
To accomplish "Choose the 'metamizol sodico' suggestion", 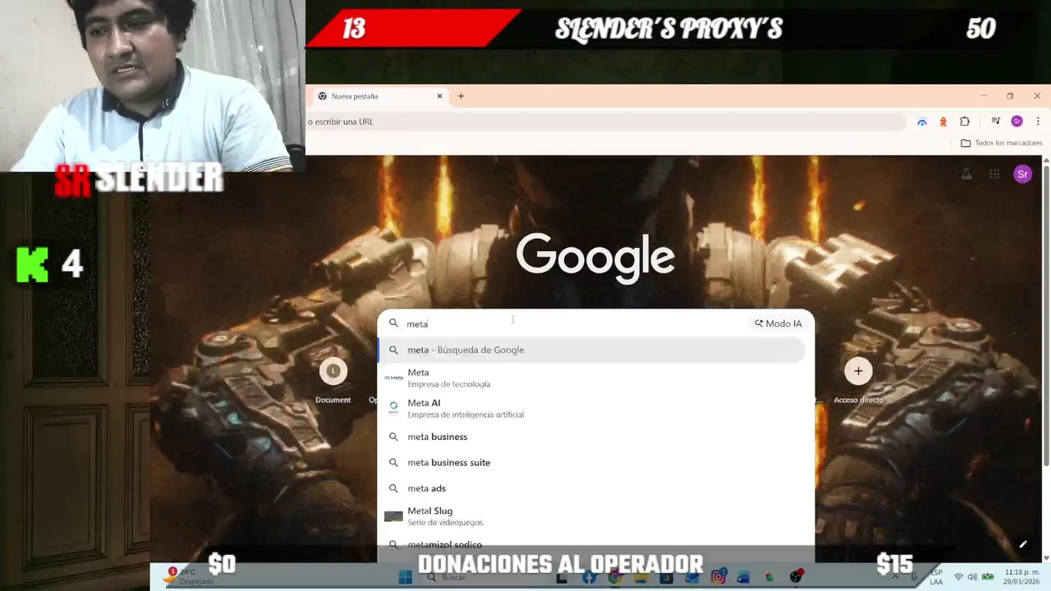I will click(x=592, y=544).
